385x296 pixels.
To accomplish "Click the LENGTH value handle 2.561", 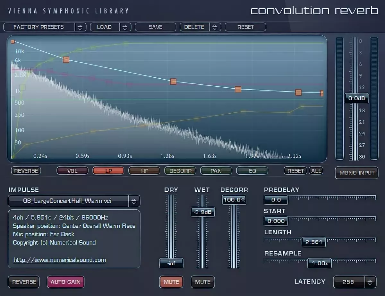I will coord(313,242).
